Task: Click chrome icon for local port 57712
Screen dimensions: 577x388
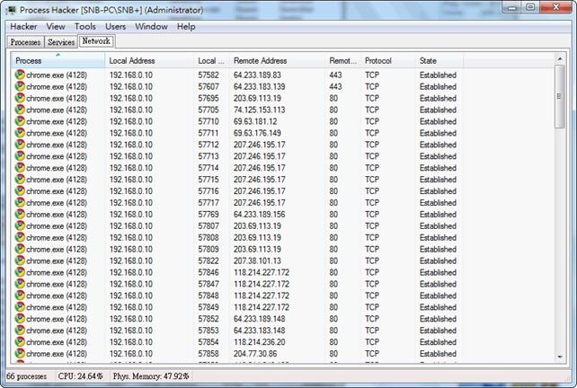Action: pos(20,145)
